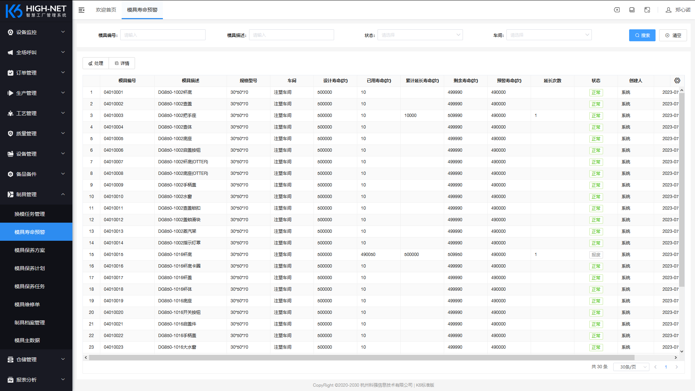The height and width of the screenshot is (391, 695).
Task: Open the 状态 filter dropdown
Action: pyautogui.click(x=420, y=35)
